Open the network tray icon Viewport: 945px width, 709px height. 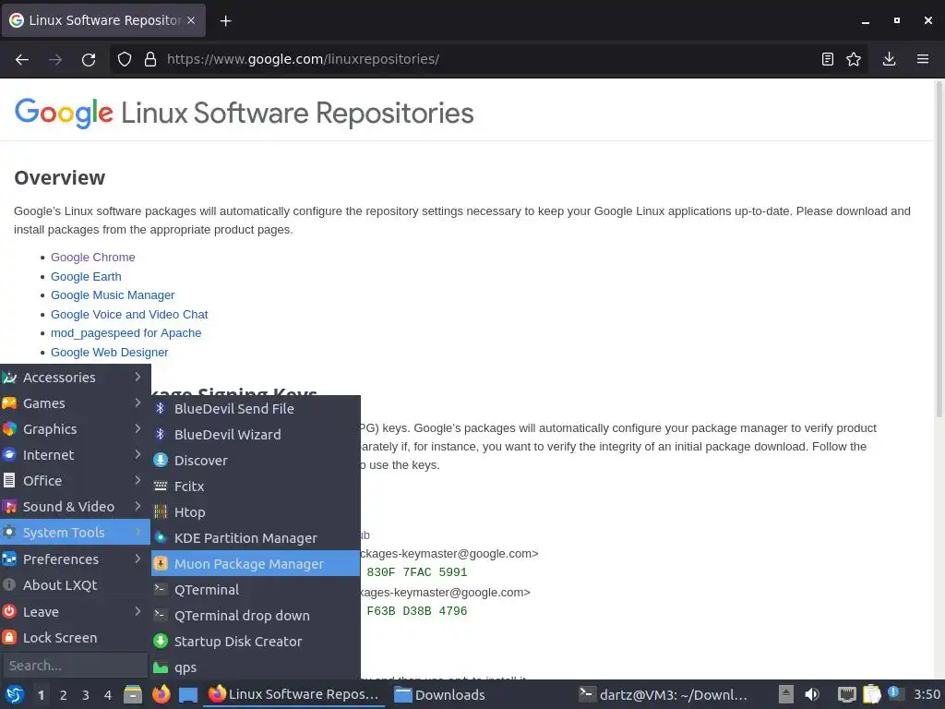coord(847,694)
